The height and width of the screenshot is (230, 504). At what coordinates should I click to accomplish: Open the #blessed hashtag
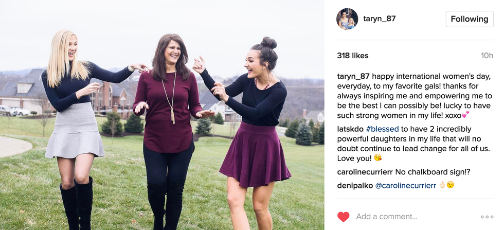tap(382, 129)
